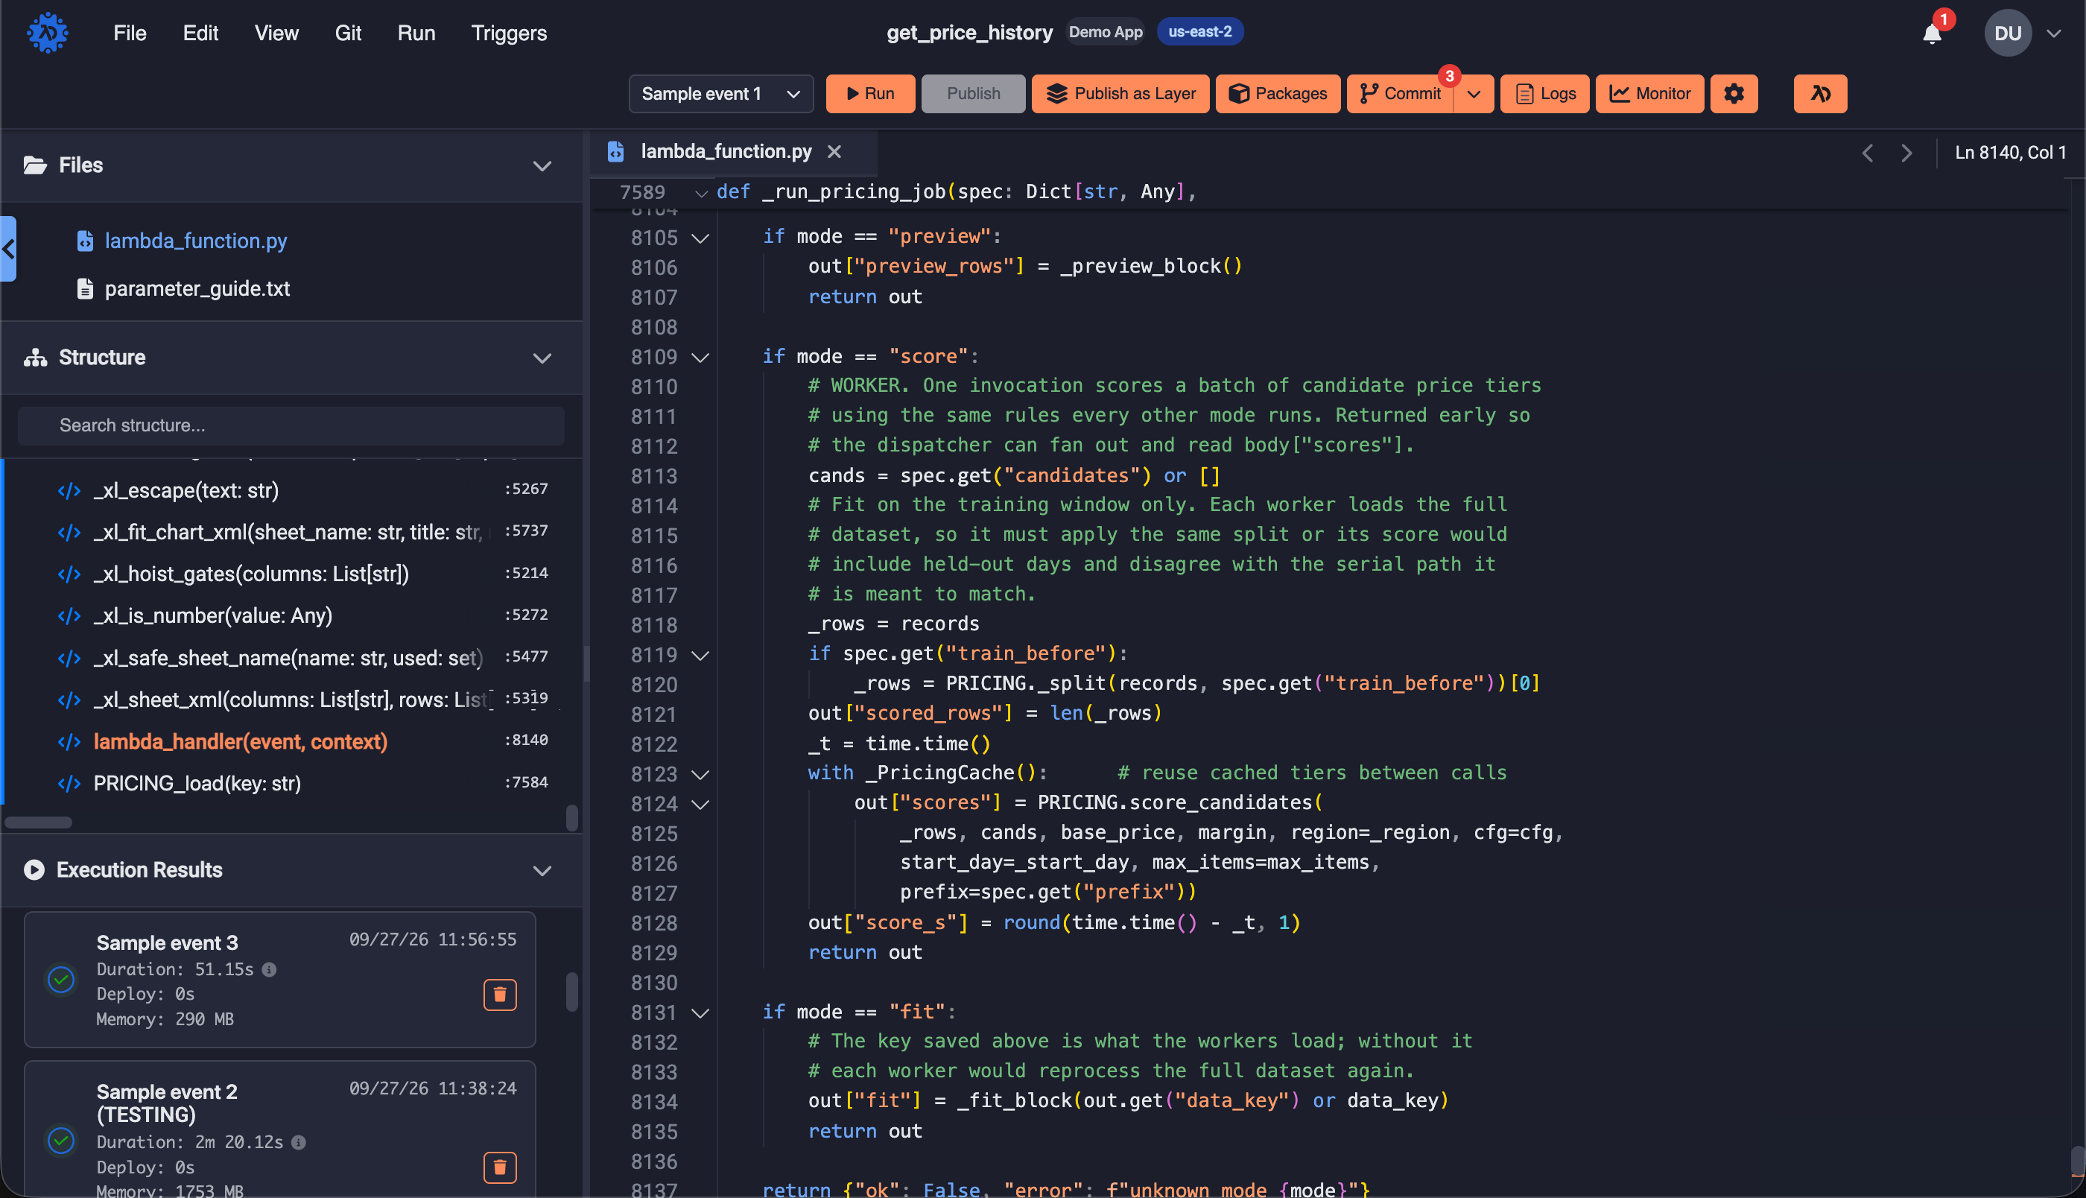The image size is (2086, 1198).
Task: Delete Sample event 3 result
Action: click(499, 995)
